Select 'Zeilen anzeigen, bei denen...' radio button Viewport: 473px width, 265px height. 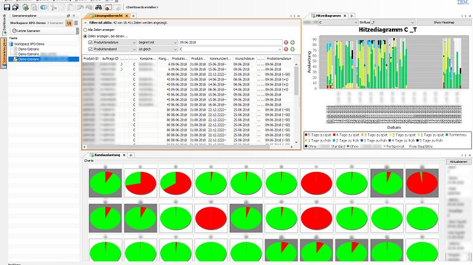pyautogui.click(x=86, y=36)
